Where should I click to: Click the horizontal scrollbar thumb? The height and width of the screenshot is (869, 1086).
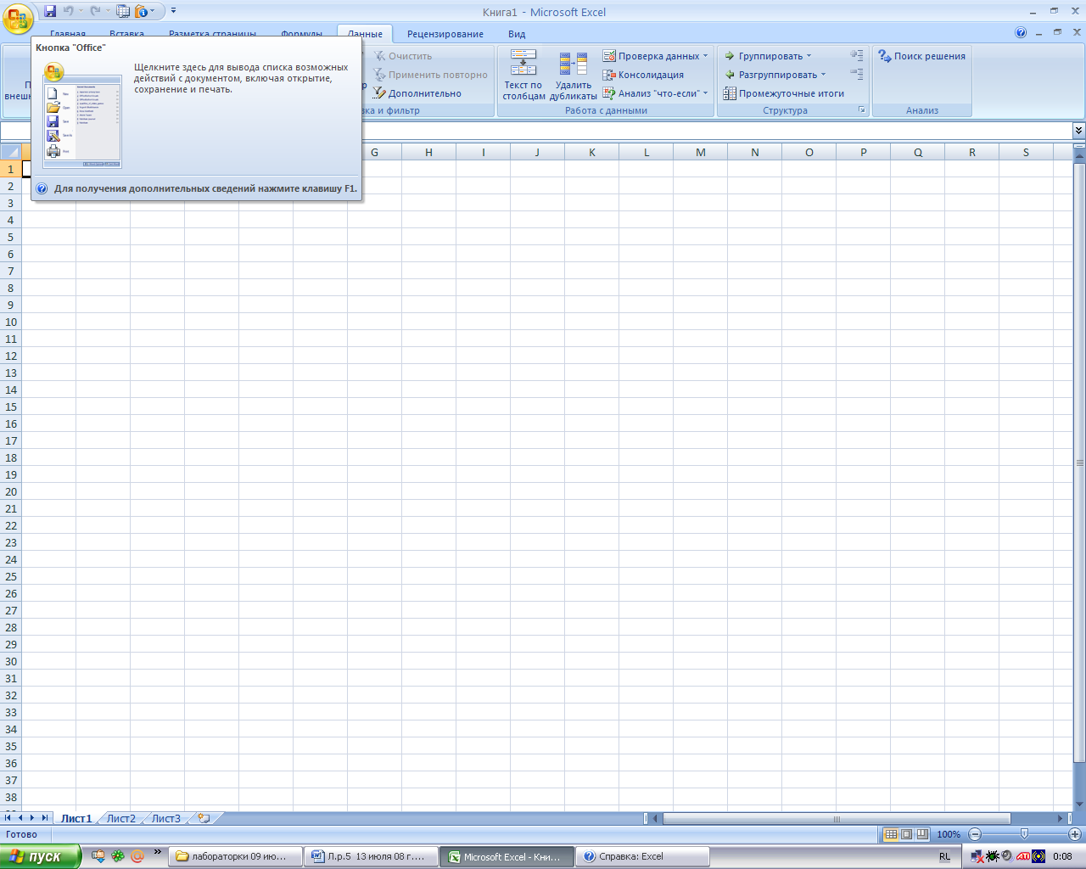point(837,819)
